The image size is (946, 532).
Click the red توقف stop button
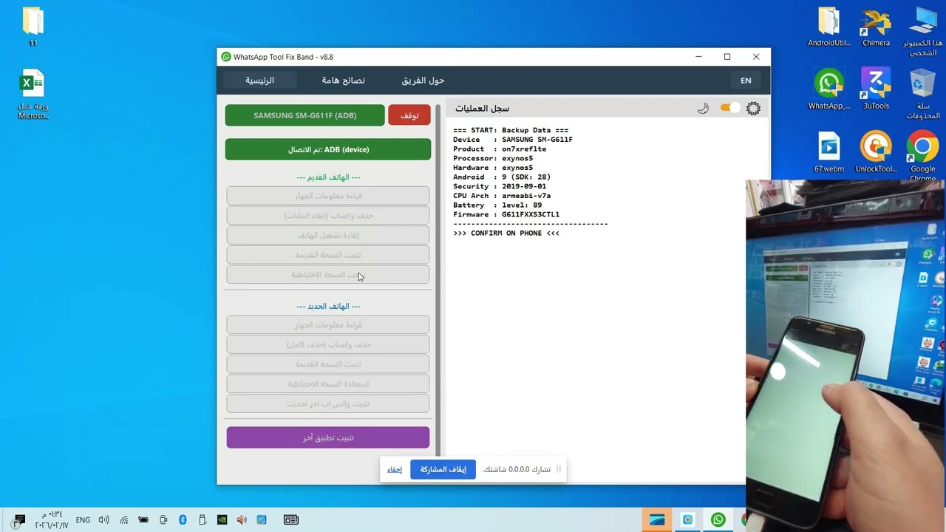click(409, 115)
